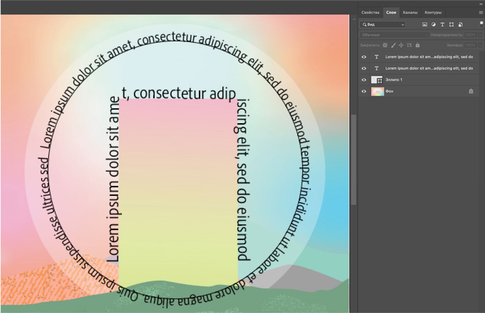Hide the topmost Lorem ipsum text layer

(364, 57)
